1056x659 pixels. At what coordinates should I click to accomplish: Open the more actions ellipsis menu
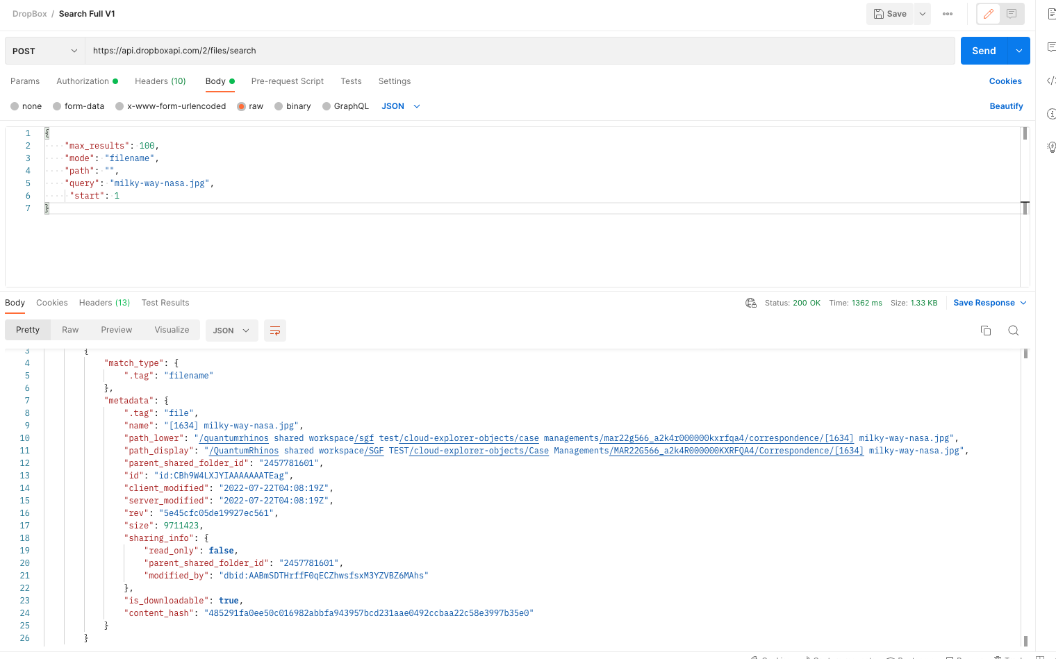point(948,14)
